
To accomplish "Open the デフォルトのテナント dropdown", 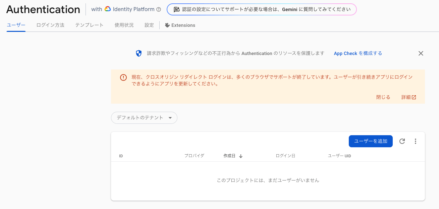I will (144, 118).
